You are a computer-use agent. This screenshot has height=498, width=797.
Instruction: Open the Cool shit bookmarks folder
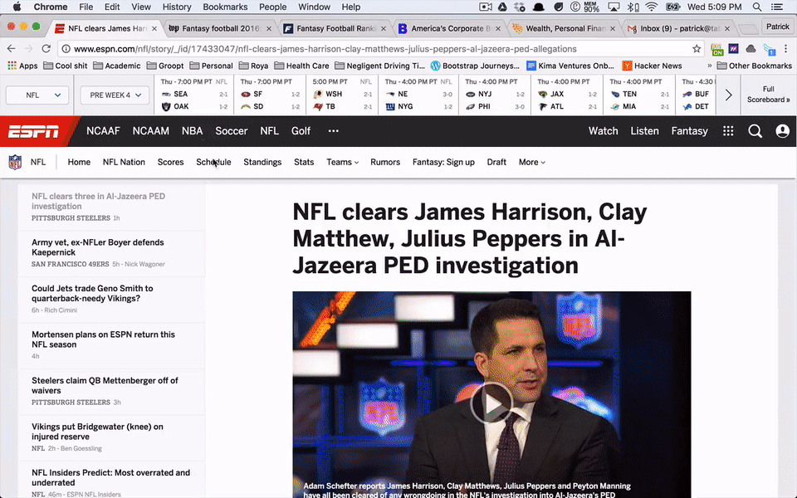pos(65,66)
